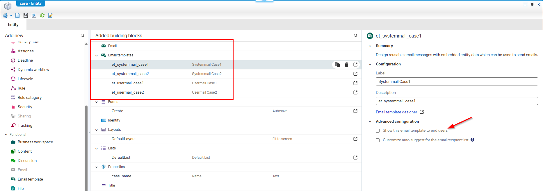
Task: Click the Save floppy disk icon
Action: click(26, 15)
